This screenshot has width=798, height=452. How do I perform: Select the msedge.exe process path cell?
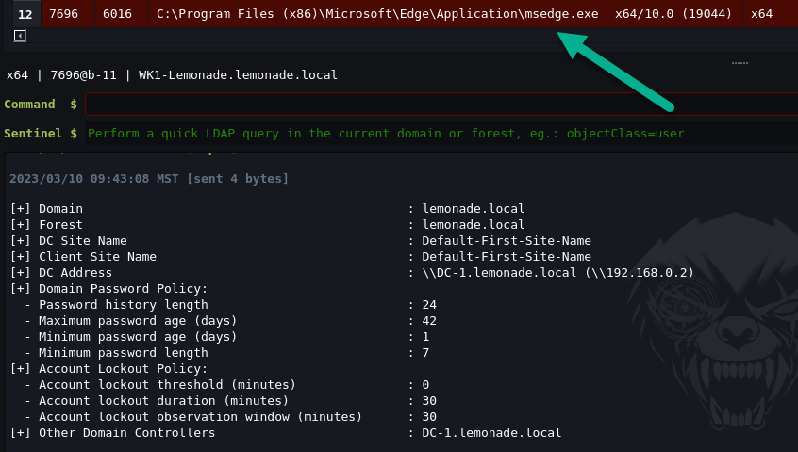coord(376,14)
